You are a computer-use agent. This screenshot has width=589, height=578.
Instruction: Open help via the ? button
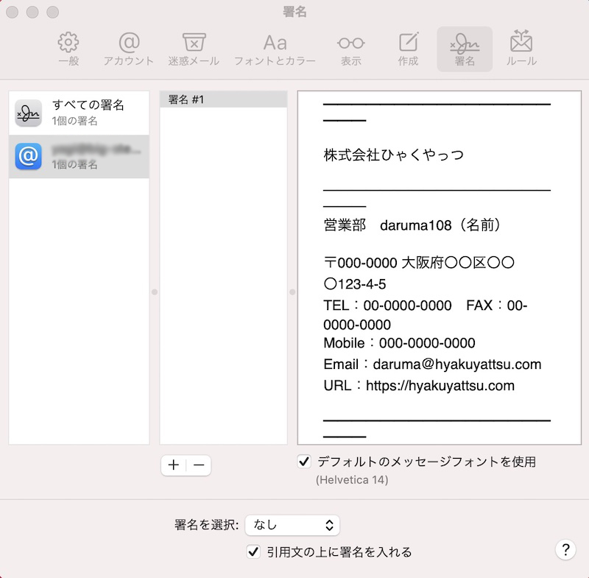[565, 550]
